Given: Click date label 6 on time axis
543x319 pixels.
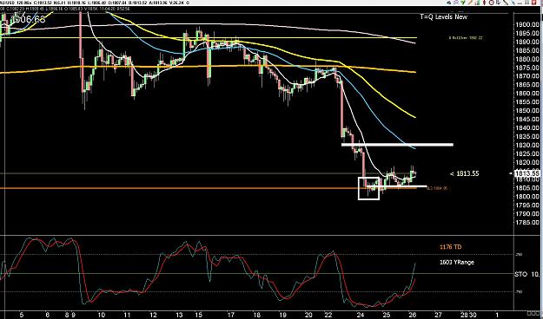Looking at the screenshot, I should 48,315.
